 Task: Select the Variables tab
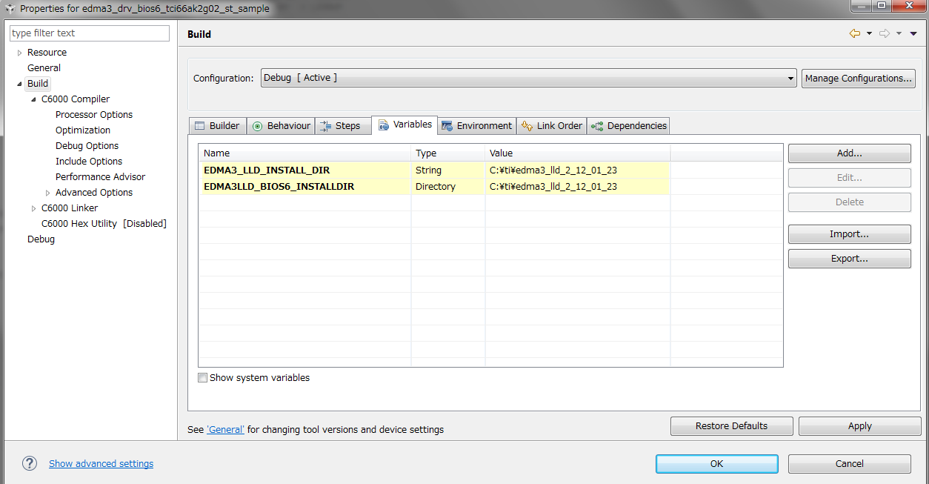pos(404,125)
